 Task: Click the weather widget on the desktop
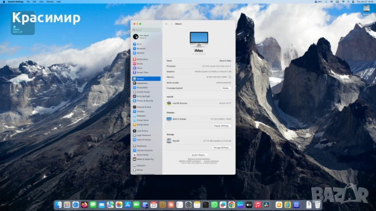click(22, 23)
